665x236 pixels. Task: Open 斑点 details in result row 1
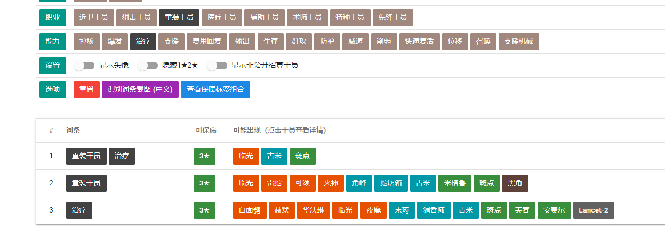302,156
